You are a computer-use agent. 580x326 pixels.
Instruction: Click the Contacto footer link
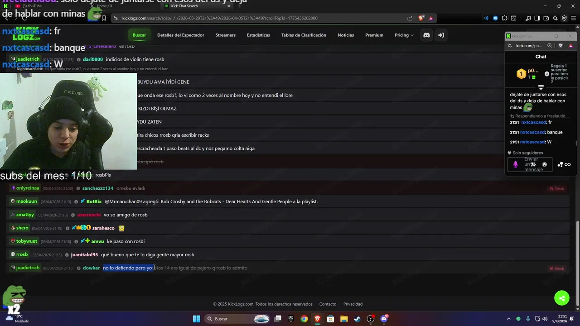[x=328, y=304]
